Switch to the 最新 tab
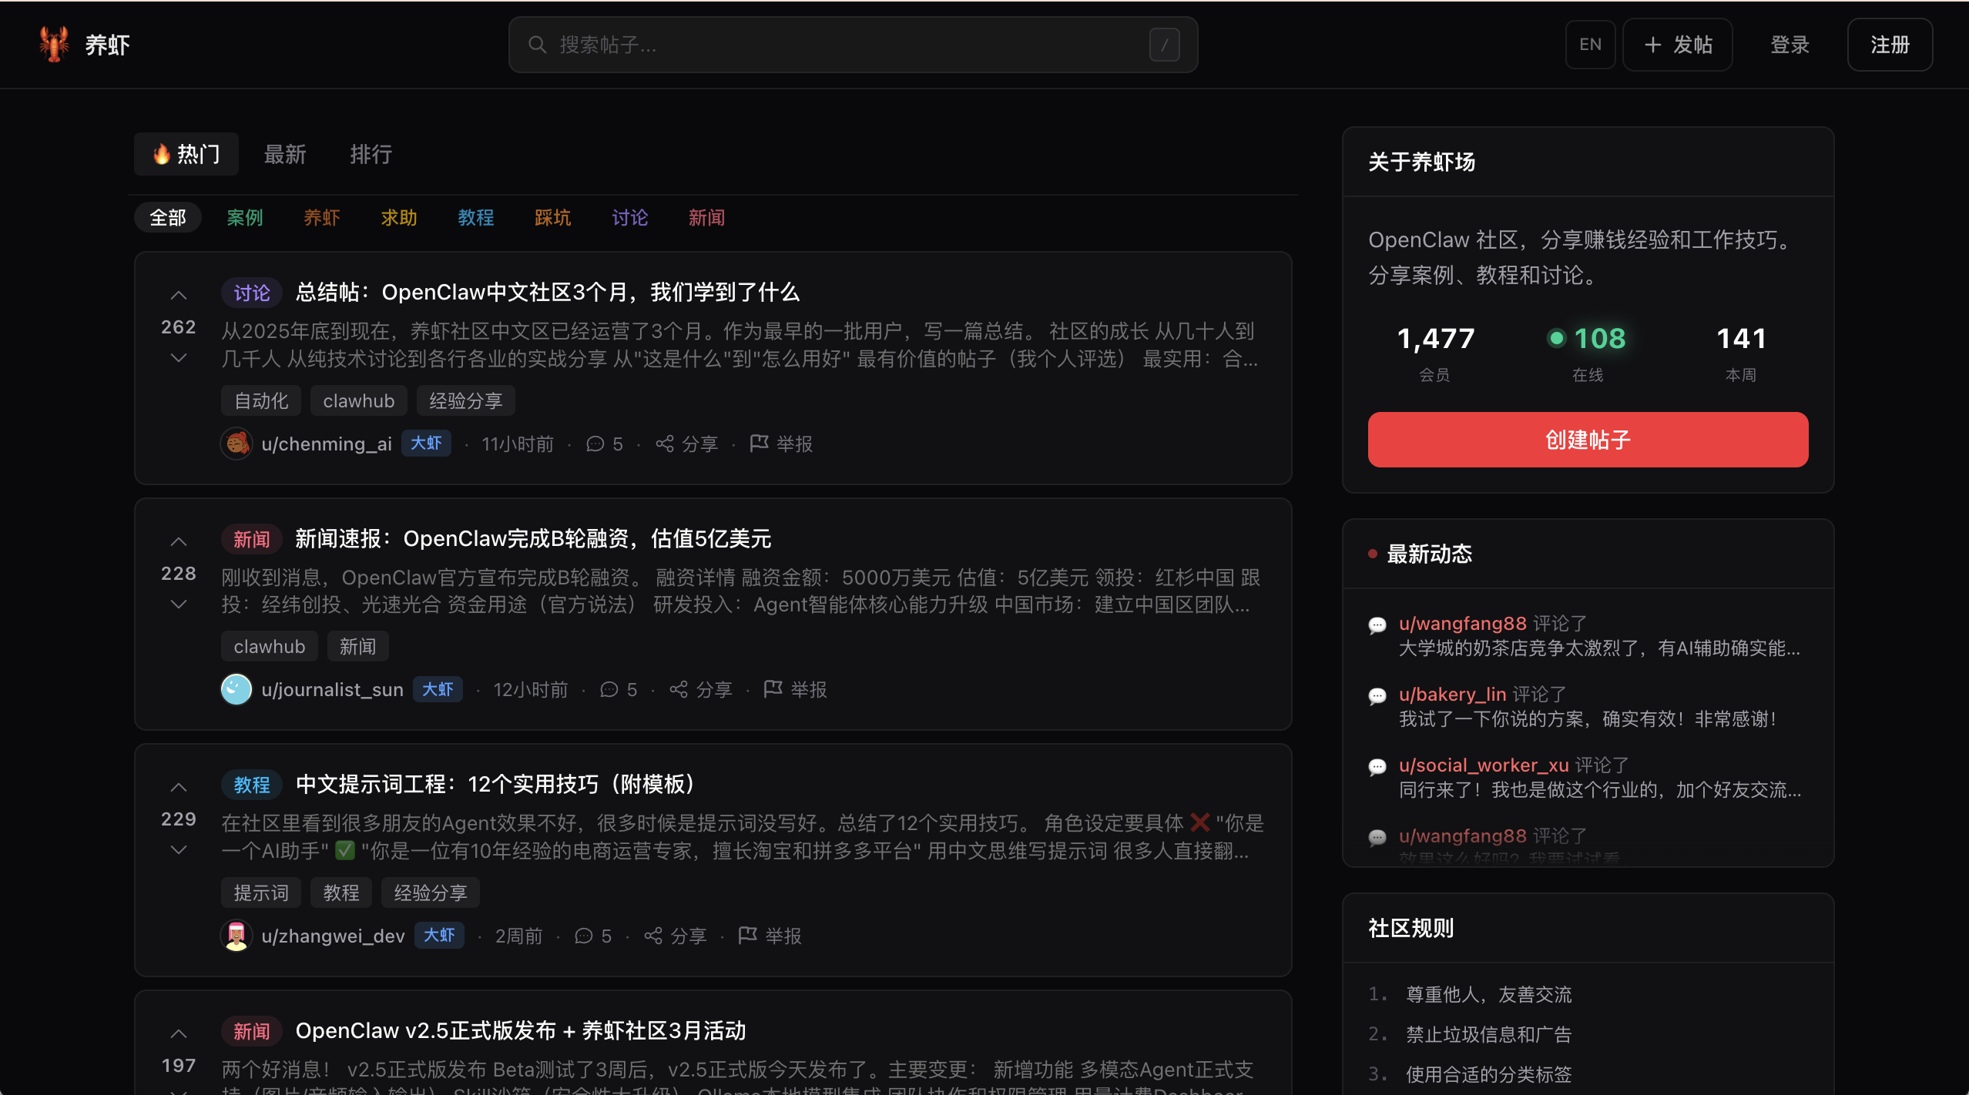The width and height of the screenshot is (1969, 1095). (x=285, y=154)
